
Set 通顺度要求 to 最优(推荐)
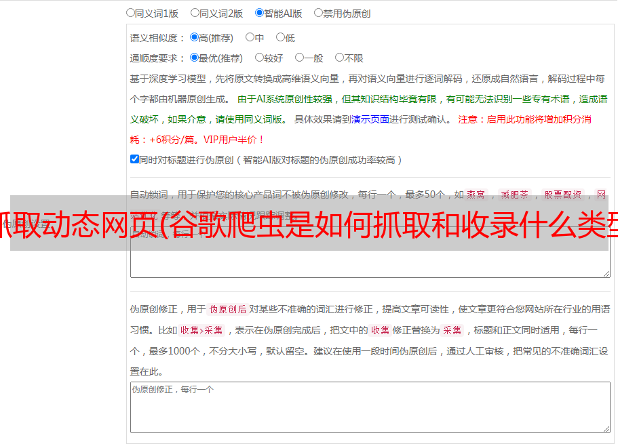coord(194,58)
